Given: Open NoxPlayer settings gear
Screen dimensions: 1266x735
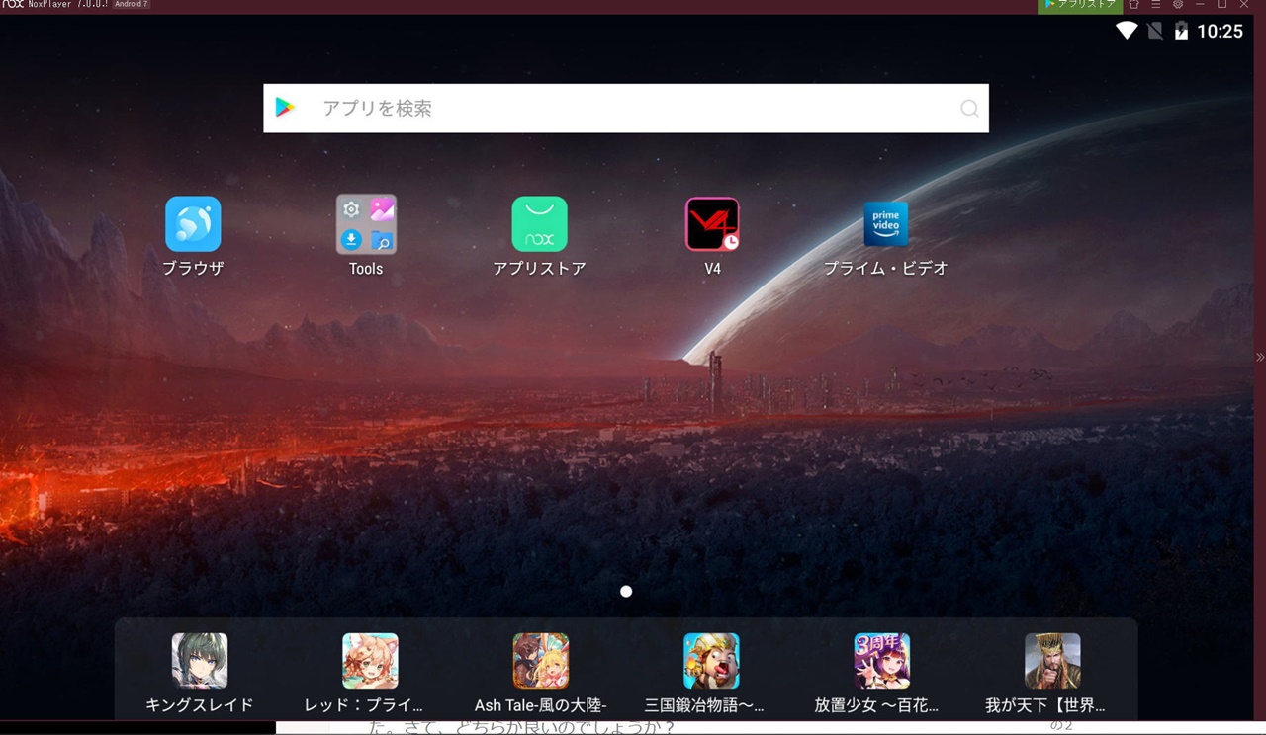Looking at the screenshot, I should (x=1177, y=5).
